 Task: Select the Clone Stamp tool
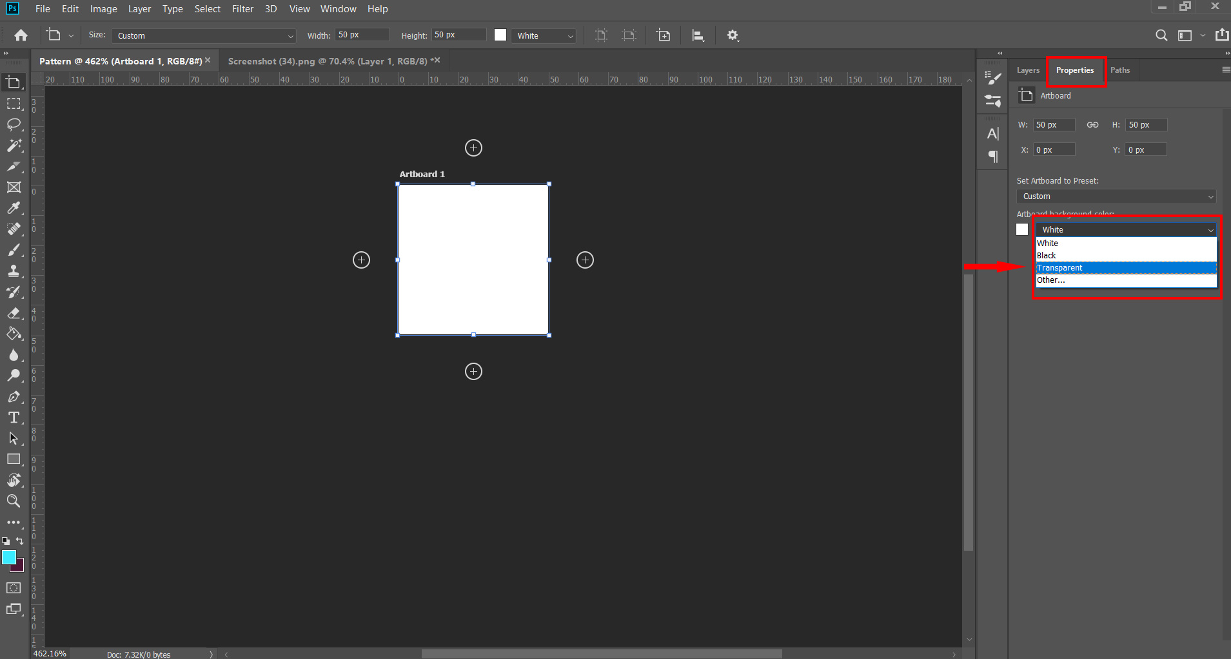14,271
